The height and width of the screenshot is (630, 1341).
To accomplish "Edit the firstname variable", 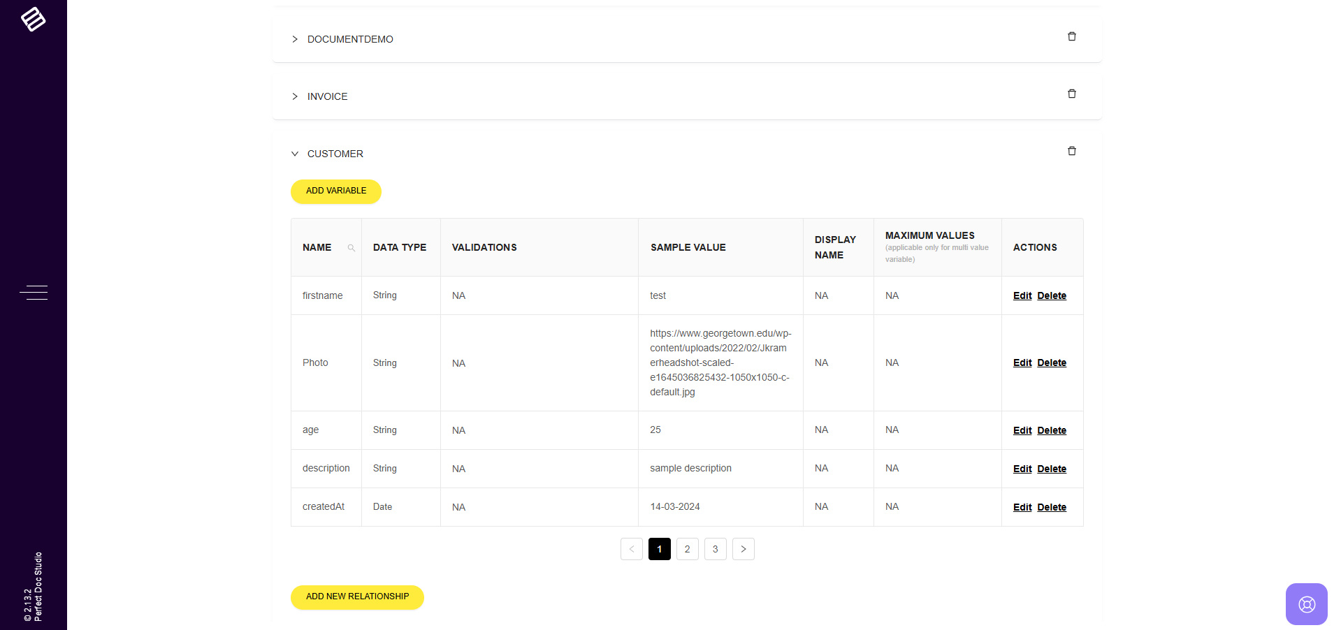I will [x=1022, y=296].
